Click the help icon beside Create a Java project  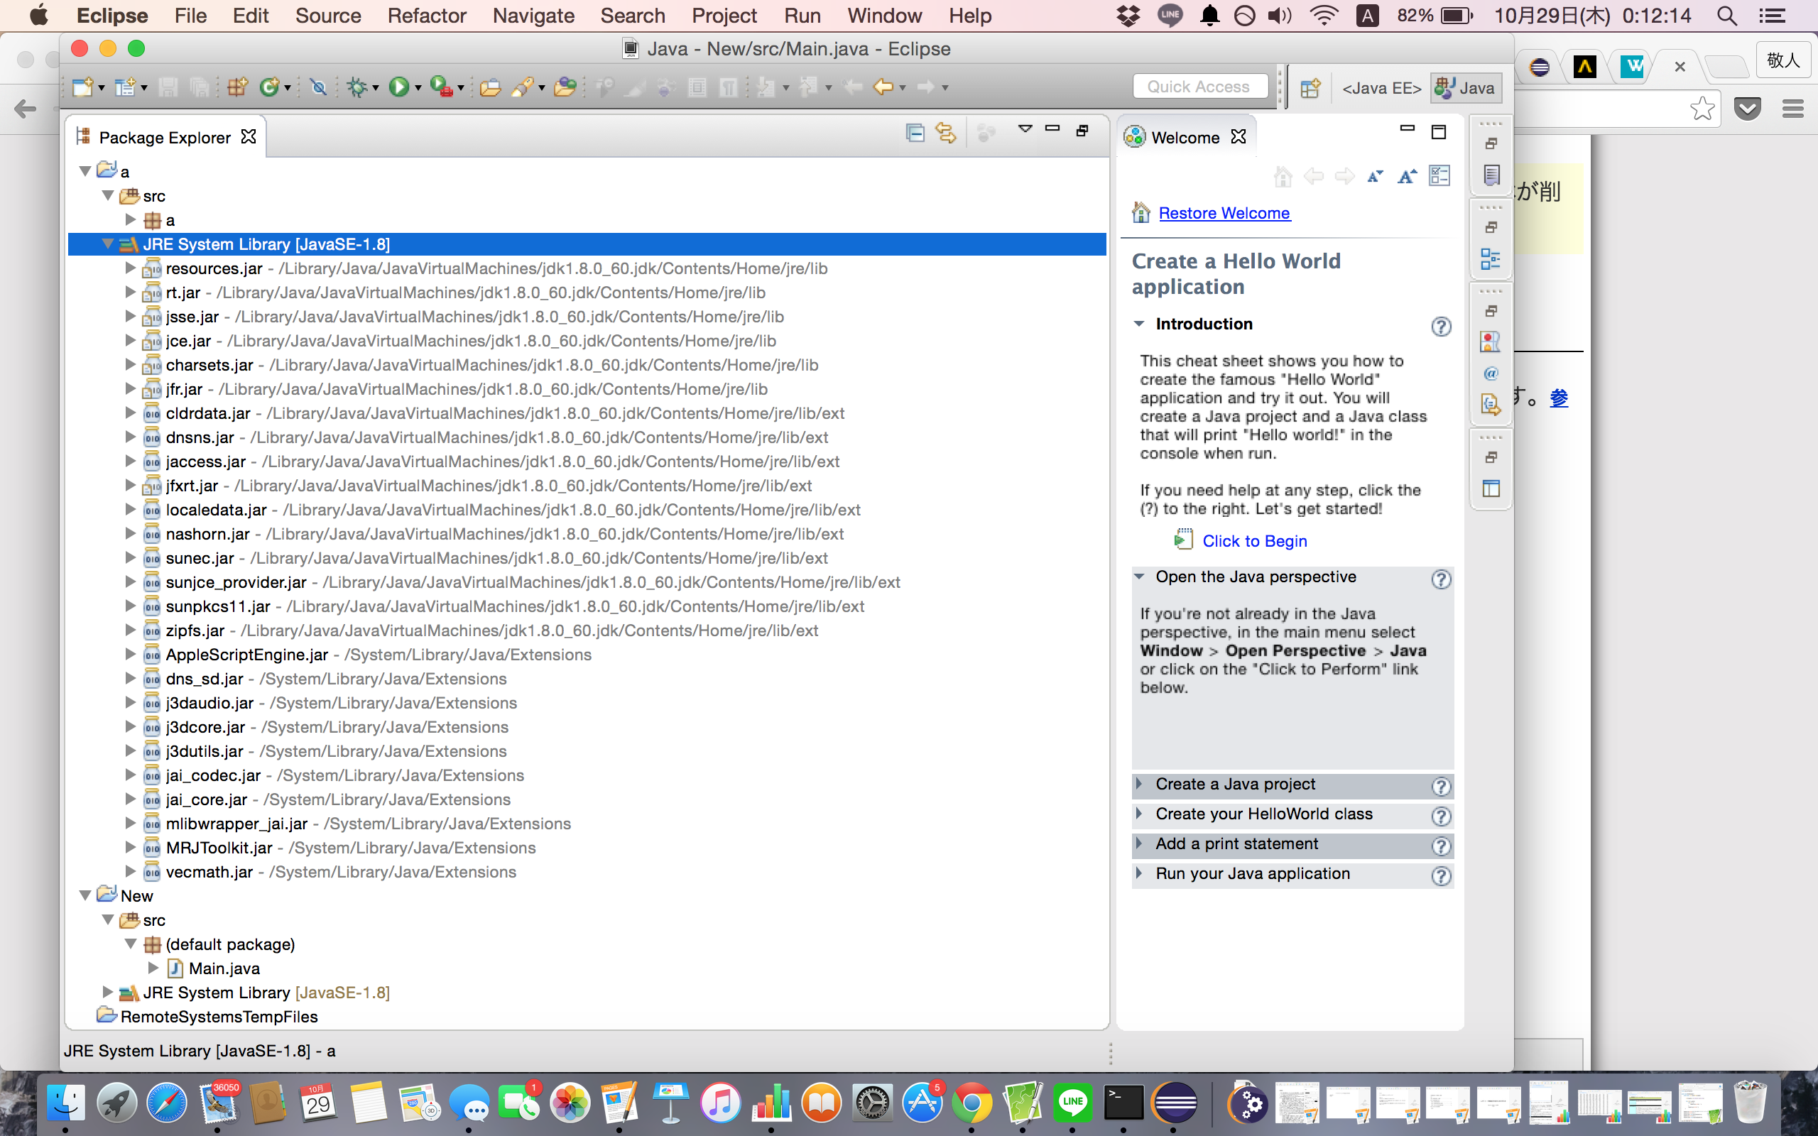pyautogui.click(x=1441, y=786)
